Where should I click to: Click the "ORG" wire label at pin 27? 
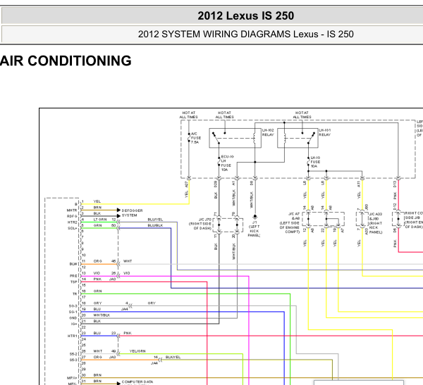(98, 357)
